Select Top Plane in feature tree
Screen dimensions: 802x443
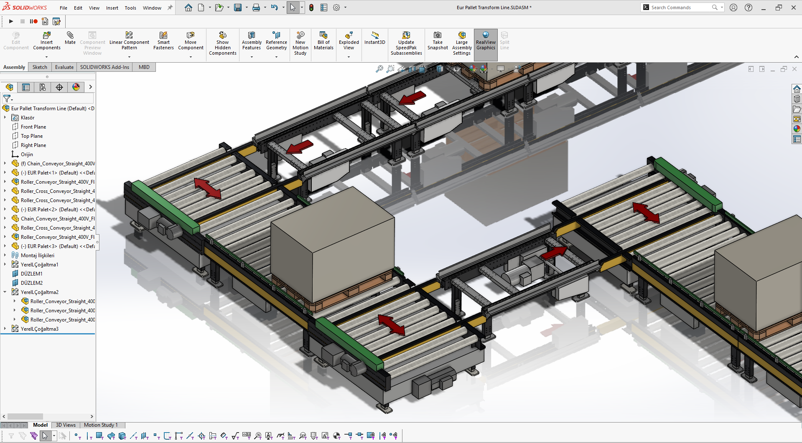(32, 136)
